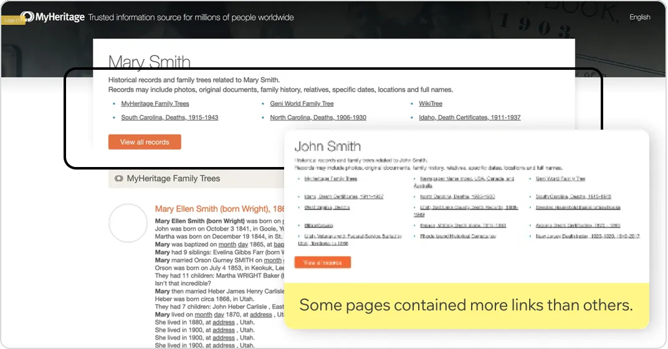Open MyHeritage Family Trees link in John Smith card
This screenshot has width=668, height=349.
click(x=331, y=178)
